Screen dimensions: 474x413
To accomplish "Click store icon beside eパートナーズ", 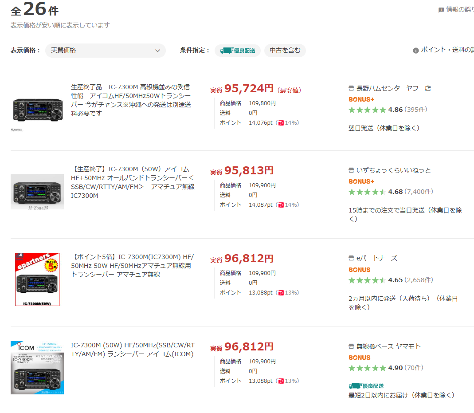I will tap(352, 258).
